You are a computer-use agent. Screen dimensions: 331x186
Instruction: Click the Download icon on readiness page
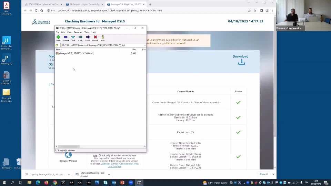(241, 62)
